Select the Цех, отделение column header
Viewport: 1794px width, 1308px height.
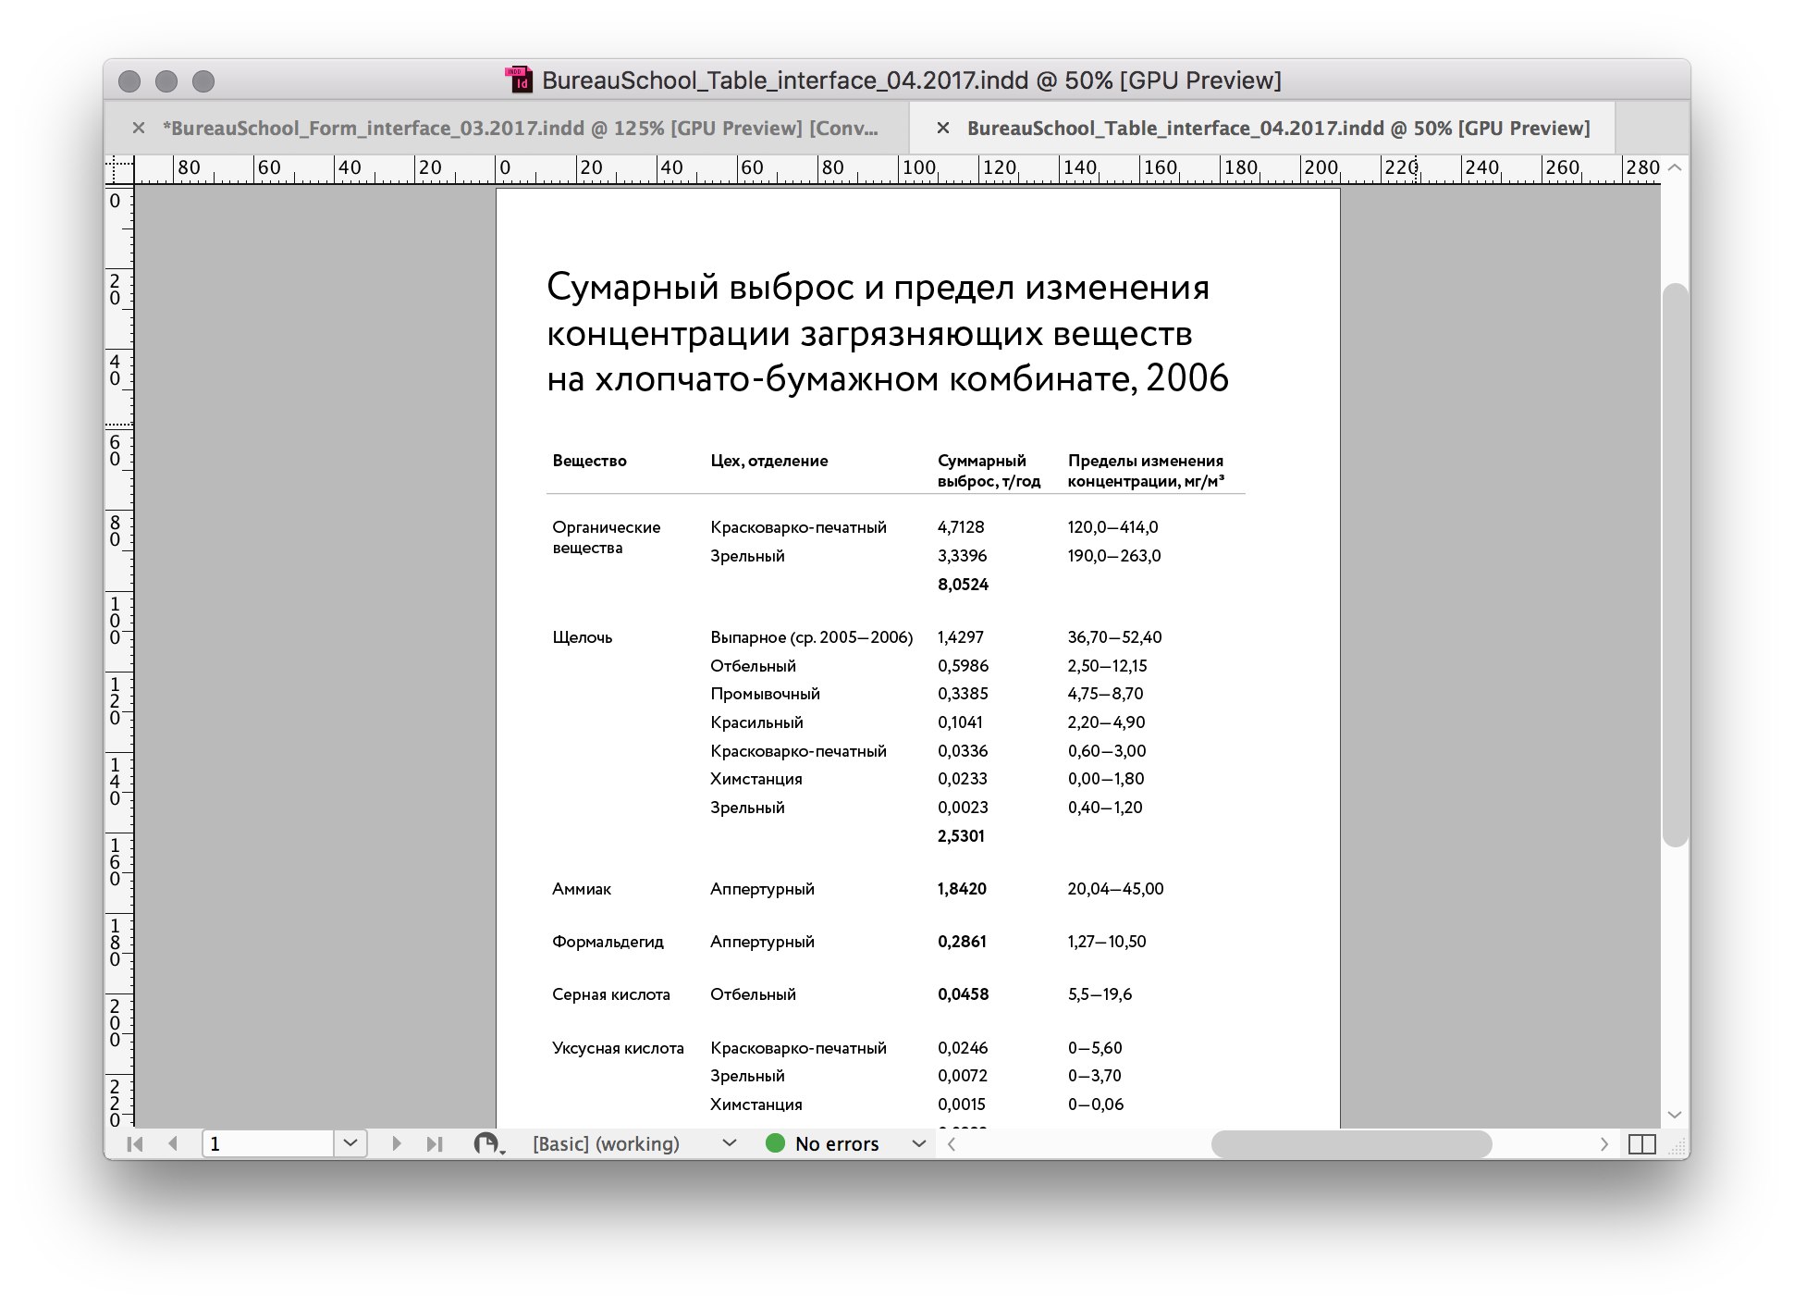768,461
